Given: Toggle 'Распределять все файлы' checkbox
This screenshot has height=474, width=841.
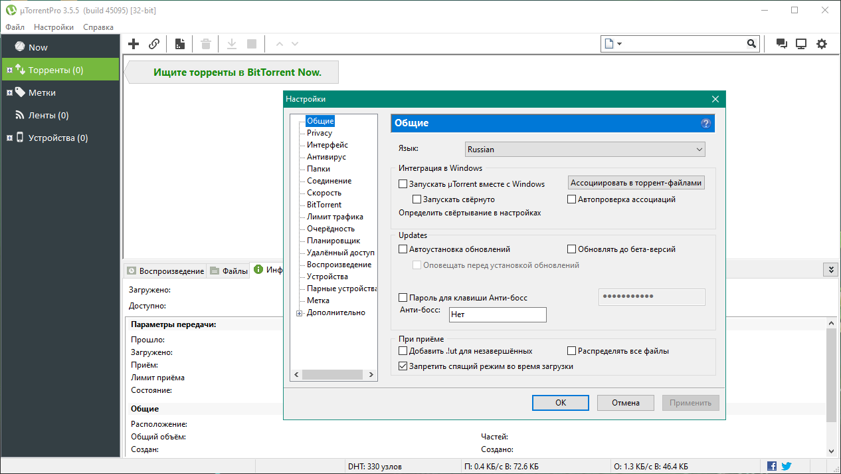Looking at the screenshot, I should 571,351.
